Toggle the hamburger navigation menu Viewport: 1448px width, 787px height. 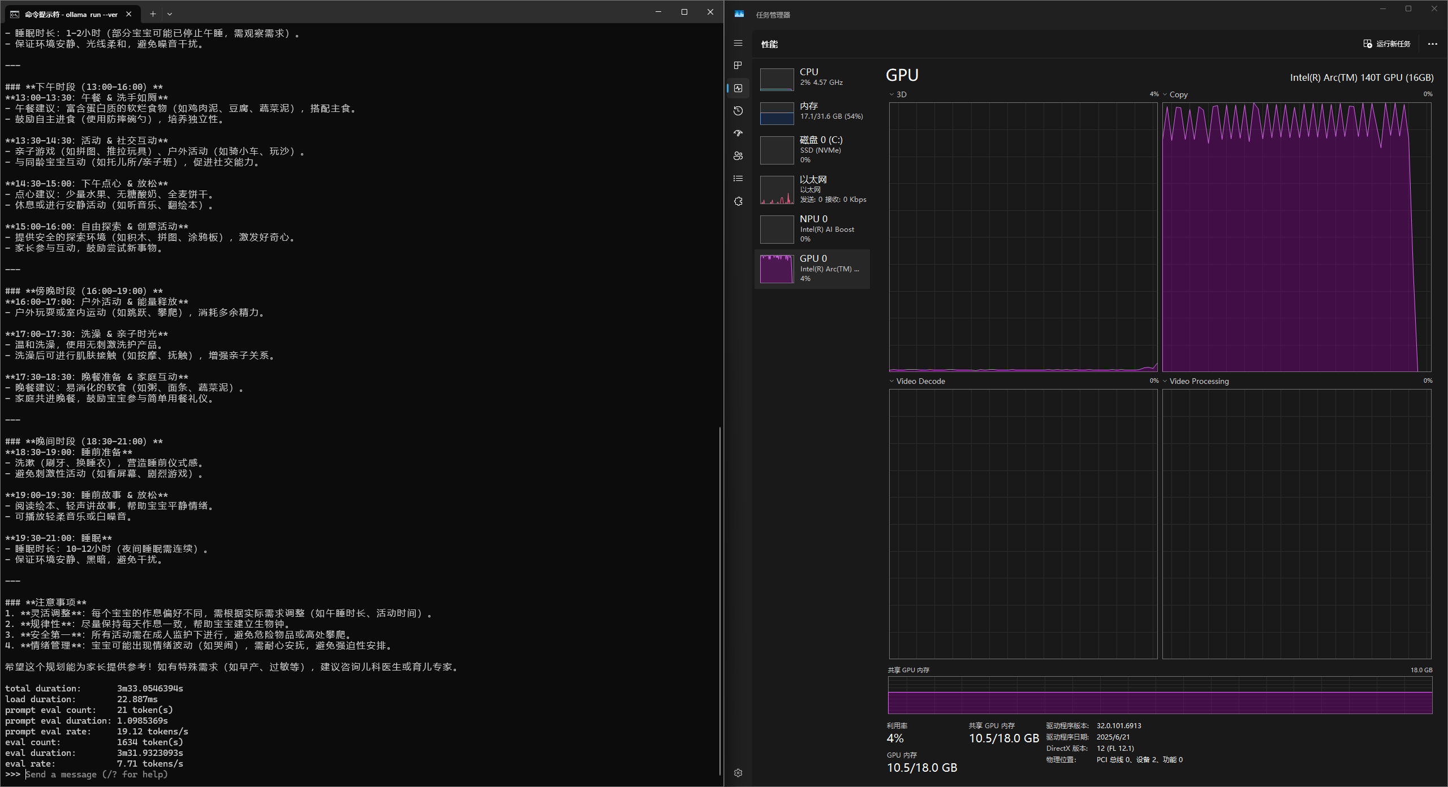click(738, 43)
